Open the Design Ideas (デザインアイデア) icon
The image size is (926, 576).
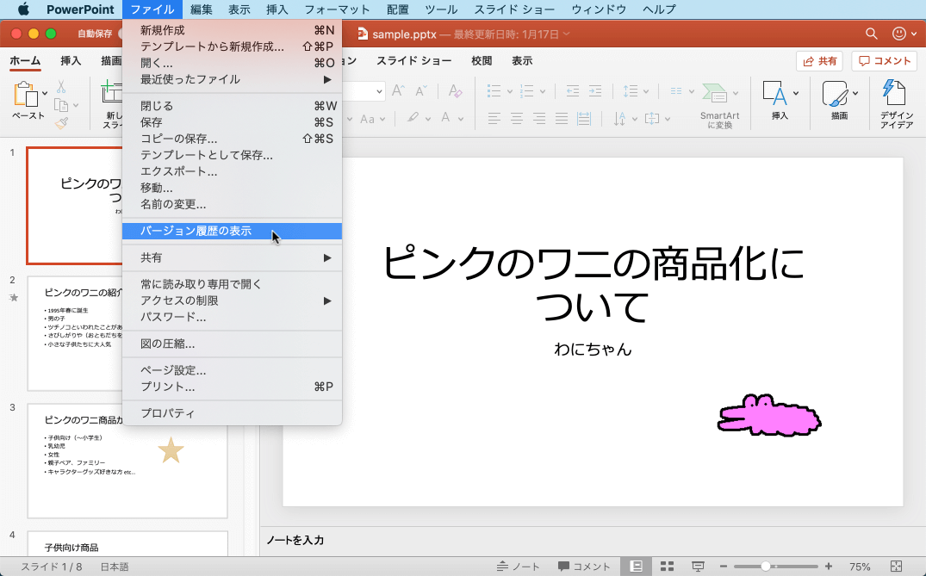896,94
